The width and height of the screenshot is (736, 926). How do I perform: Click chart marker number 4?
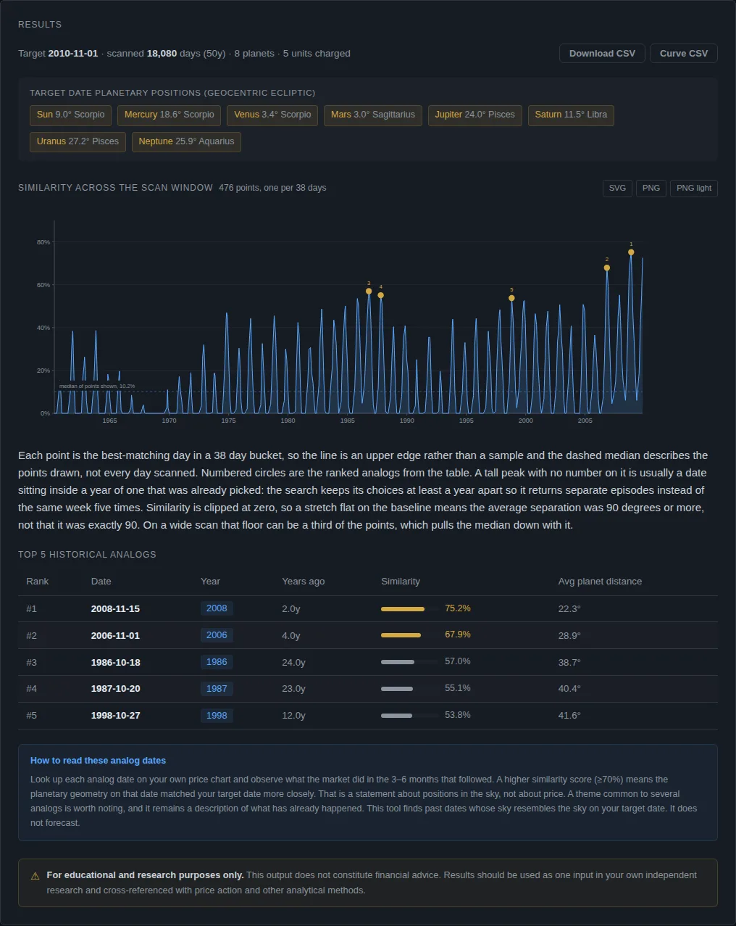[x=381, y=295]
